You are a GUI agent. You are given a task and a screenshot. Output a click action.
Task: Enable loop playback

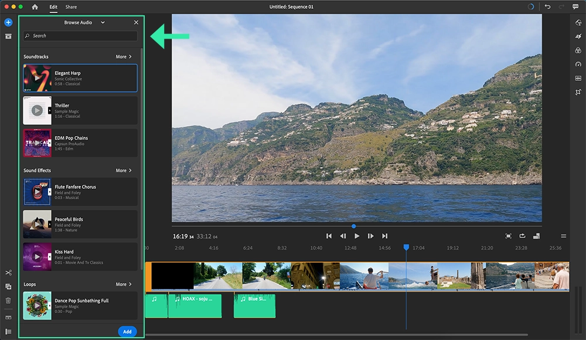(x=522, y=236)
